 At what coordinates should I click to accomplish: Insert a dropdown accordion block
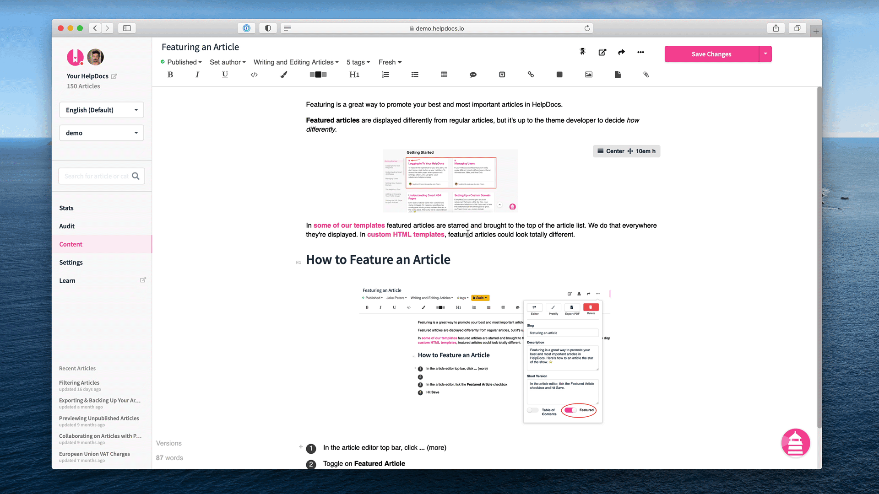502,75
